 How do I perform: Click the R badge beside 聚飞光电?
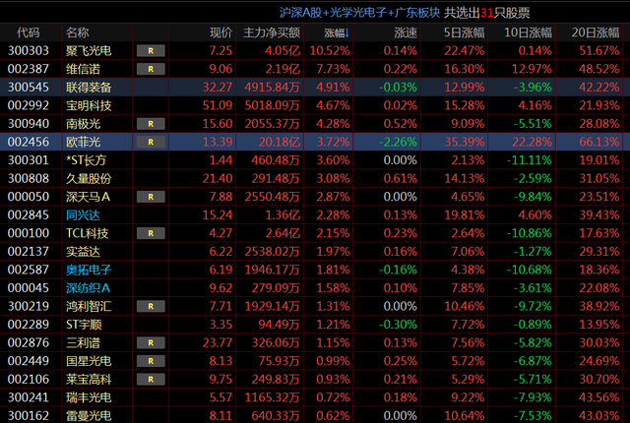150,49
